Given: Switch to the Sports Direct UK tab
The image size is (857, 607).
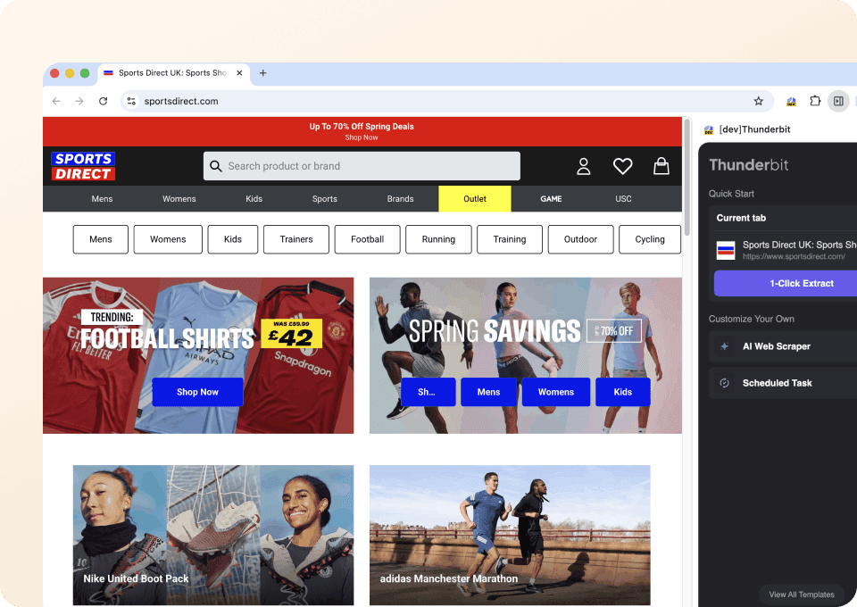Looking at the screenshot, I should tap(170, 73).
